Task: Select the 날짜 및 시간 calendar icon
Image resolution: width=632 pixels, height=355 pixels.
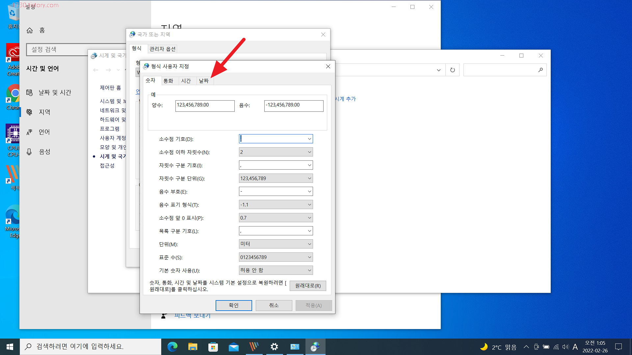Action: (30, 93)
